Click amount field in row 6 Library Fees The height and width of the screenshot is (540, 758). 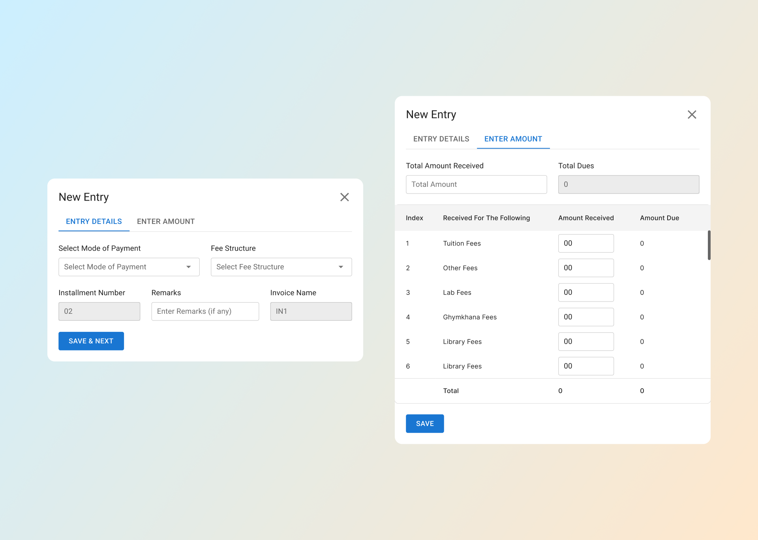coord(586,366)
